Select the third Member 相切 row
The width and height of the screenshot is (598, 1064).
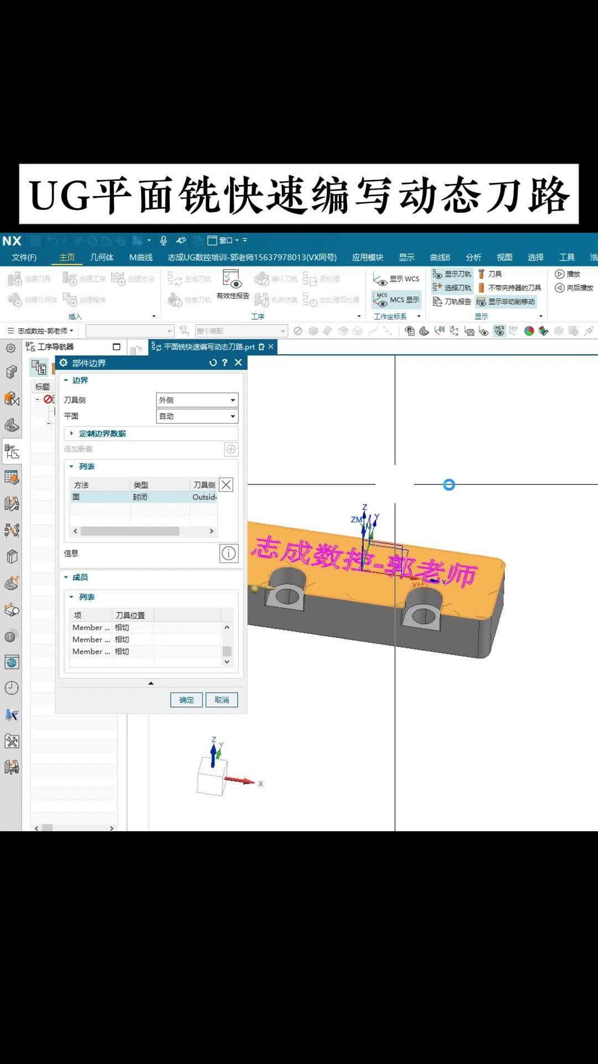145,652
